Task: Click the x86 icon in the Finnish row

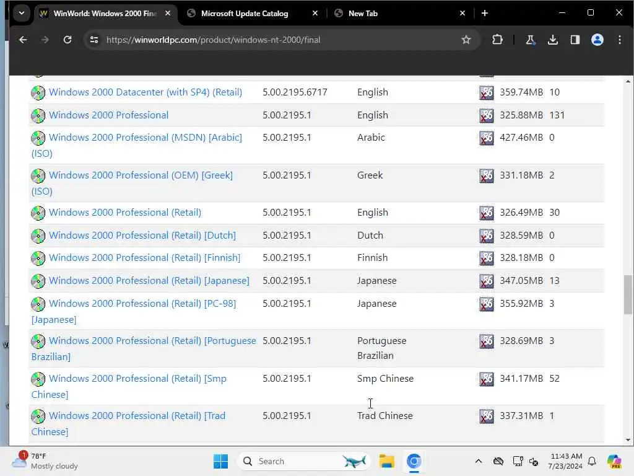Action: pyautogui.click(x=487, y=258)
